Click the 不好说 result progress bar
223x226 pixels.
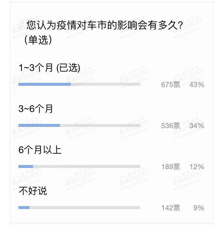pos(80,208)
